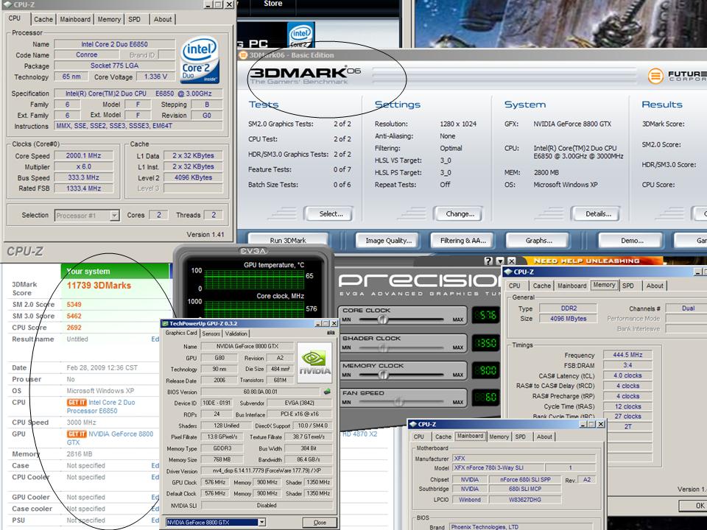Image resolution: width=707 pixels, height=530 pixels.
Task: Open GPU selection dropdown in GPU-Z
Action: [x=261, y=523]
